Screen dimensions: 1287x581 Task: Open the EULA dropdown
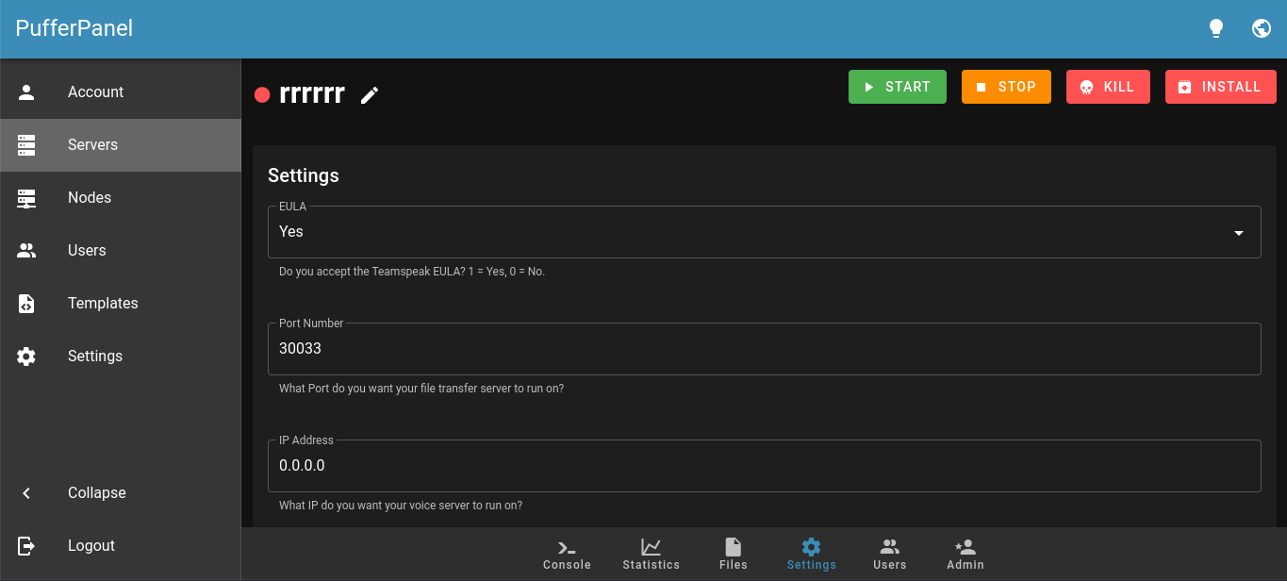click(x=765, y=231)
